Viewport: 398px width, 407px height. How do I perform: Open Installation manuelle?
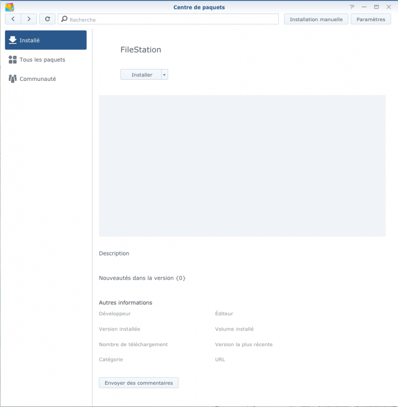coord(316,19)
